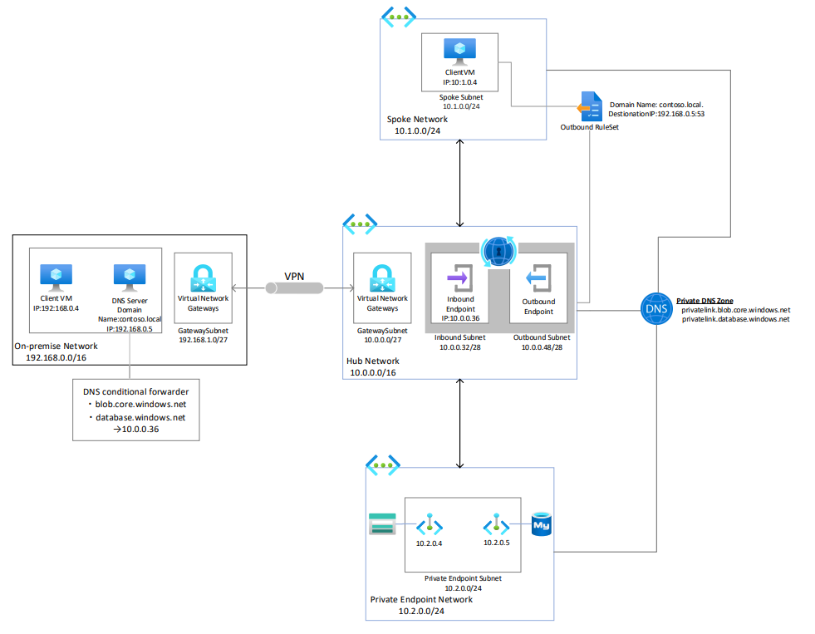Open the privatelink.blob.core.windows.net link

(x=734, y=309)
